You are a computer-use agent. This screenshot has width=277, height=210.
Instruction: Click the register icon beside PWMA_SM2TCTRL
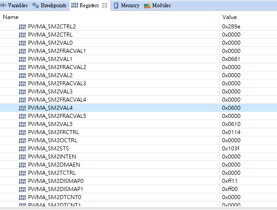click(22, 173)
